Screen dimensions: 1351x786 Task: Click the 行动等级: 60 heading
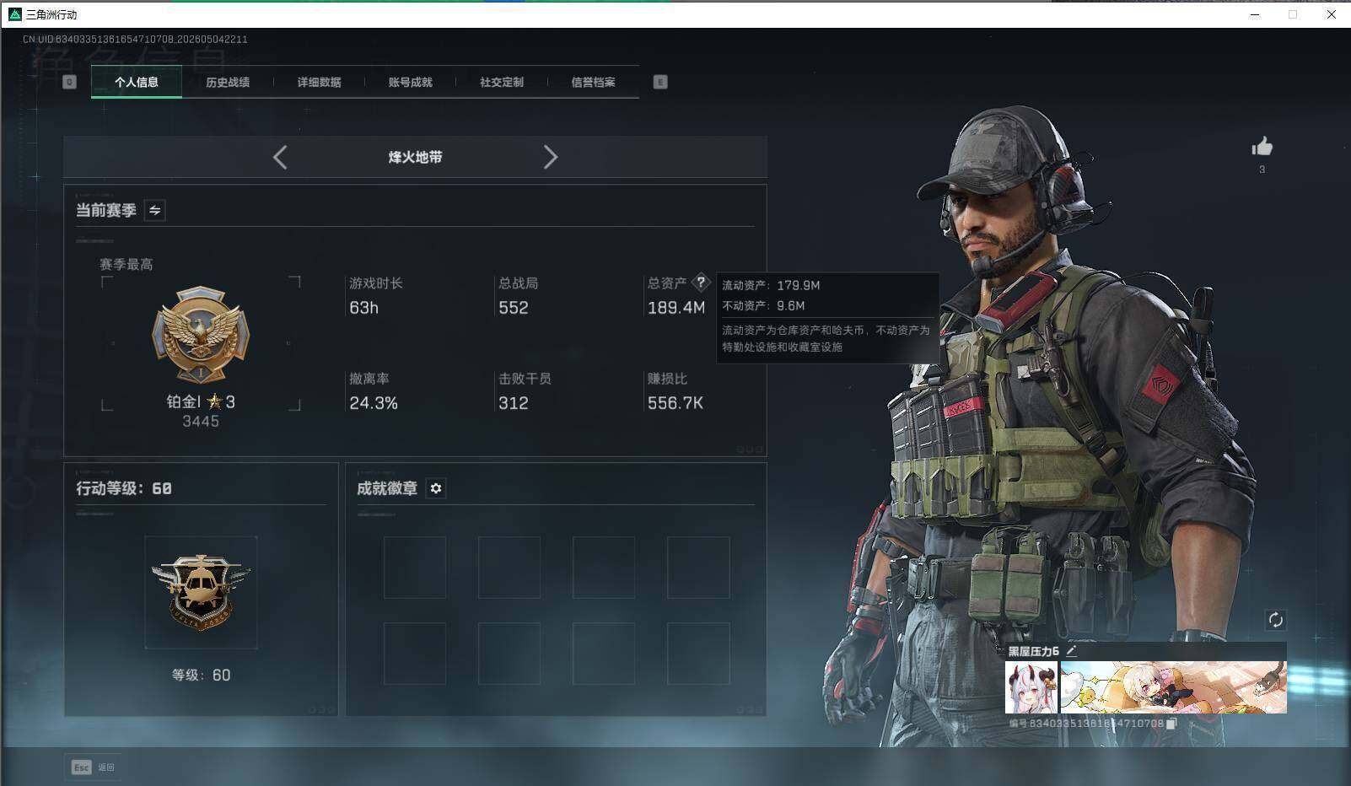tap(124, 488)
